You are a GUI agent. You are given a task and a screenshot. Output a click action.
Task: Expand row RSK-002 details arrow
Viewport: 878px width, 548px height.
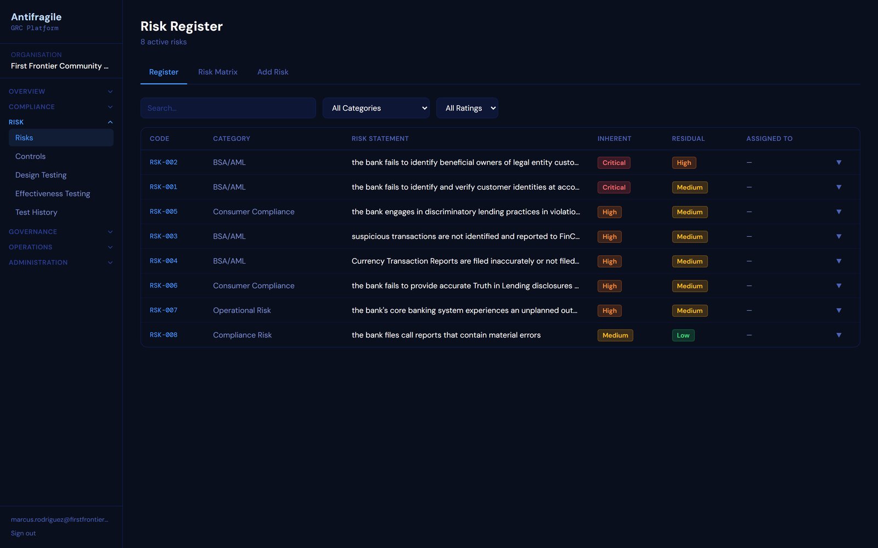pos(838,162)
